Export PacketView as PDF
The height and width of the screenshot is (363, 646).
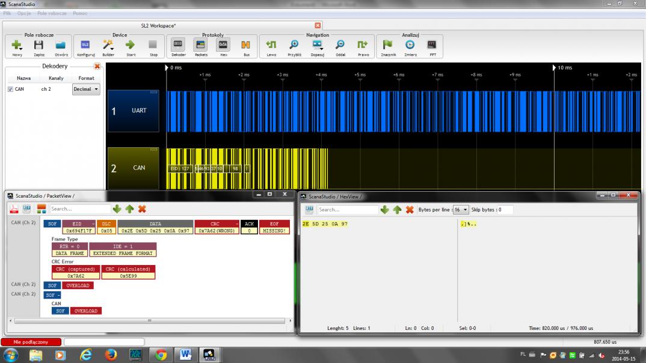click(x=14, y=209)
